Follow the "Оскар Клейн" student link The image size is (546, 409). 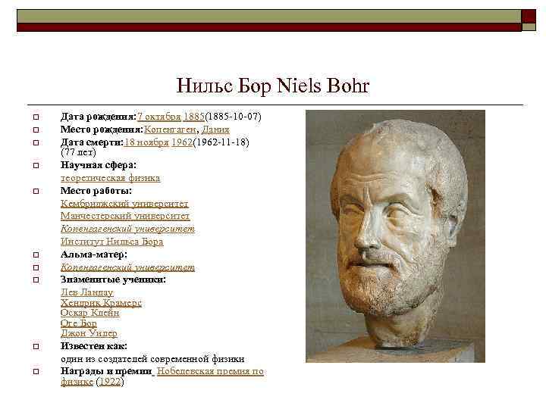tap(89, 313)
